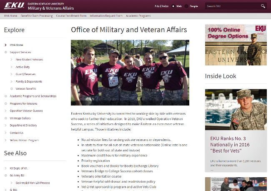Screen dimensions: 271x191
Task: Click the Veterans Bridge to College Success bullet
Action: (x=117, y=171)
